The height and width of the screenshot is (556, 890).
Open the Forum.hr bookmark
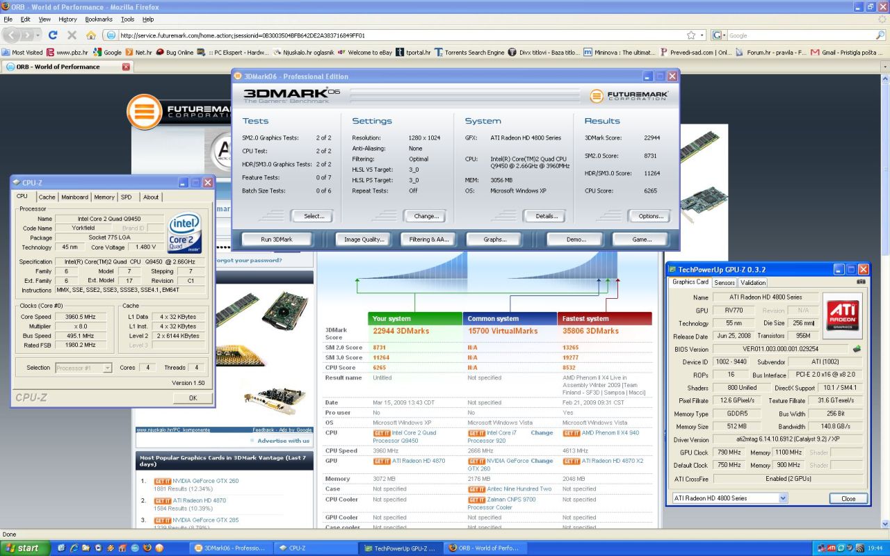pyautogui.click(x=771, y=52)
